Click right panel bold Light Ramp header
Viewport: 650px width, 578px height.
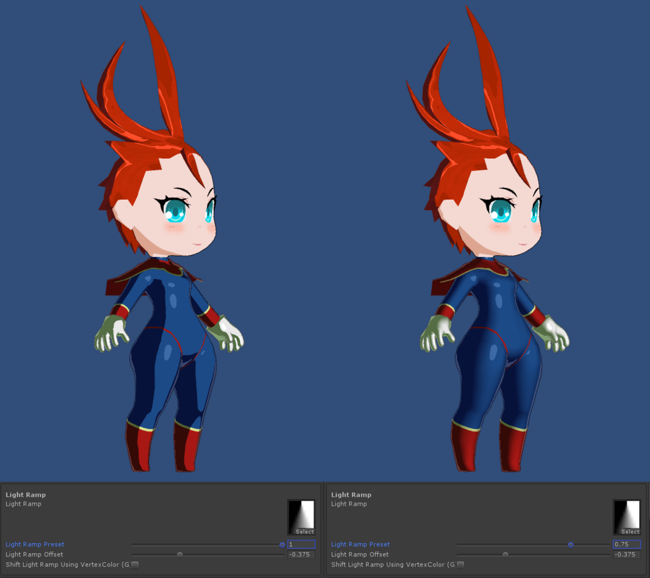pyautogui.click(x=351, y=495)
